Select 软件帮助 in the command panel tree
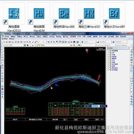 coord(115,70)
